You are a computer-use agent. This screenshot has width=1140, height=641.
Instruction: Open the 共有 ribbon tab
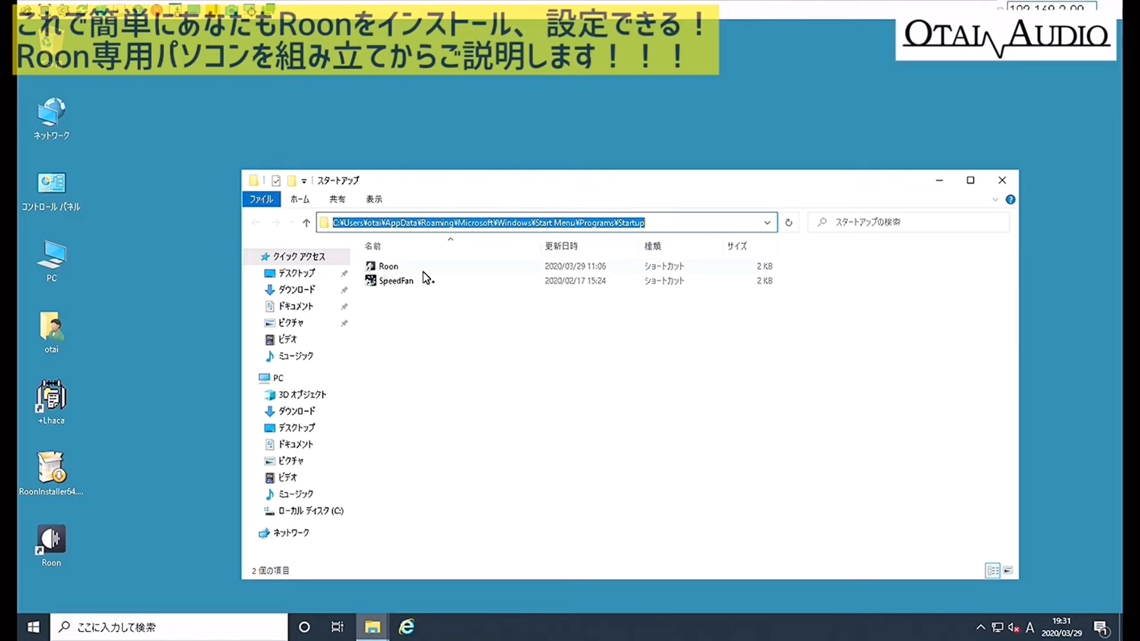point(337,199)
